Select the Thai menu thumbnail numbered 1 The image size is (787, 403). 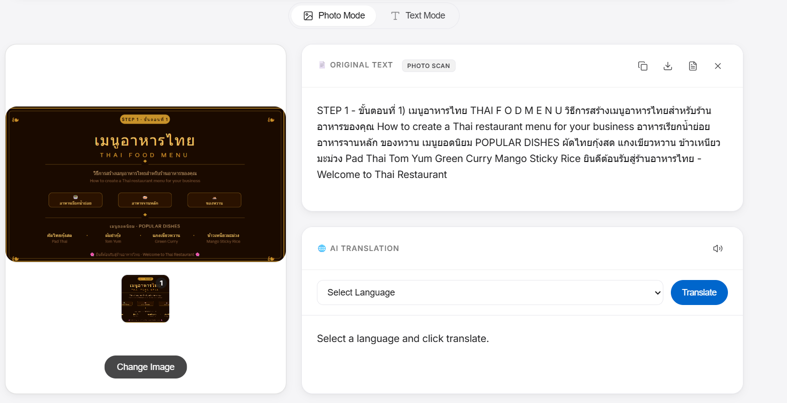(x=146, y=298)
